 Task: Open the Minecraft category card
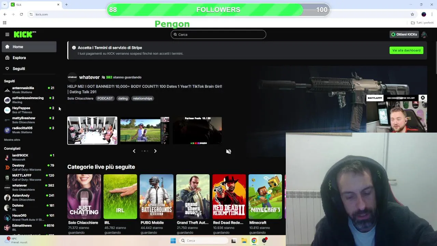[265, 197]
